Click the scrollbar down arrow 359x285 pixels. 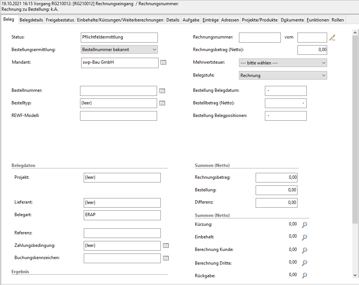355,275
